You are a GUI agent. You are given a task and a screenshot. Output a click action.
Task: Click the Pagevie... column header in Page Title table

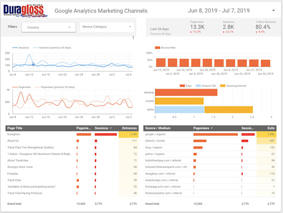pyautogui.click(x=84, y=128)
